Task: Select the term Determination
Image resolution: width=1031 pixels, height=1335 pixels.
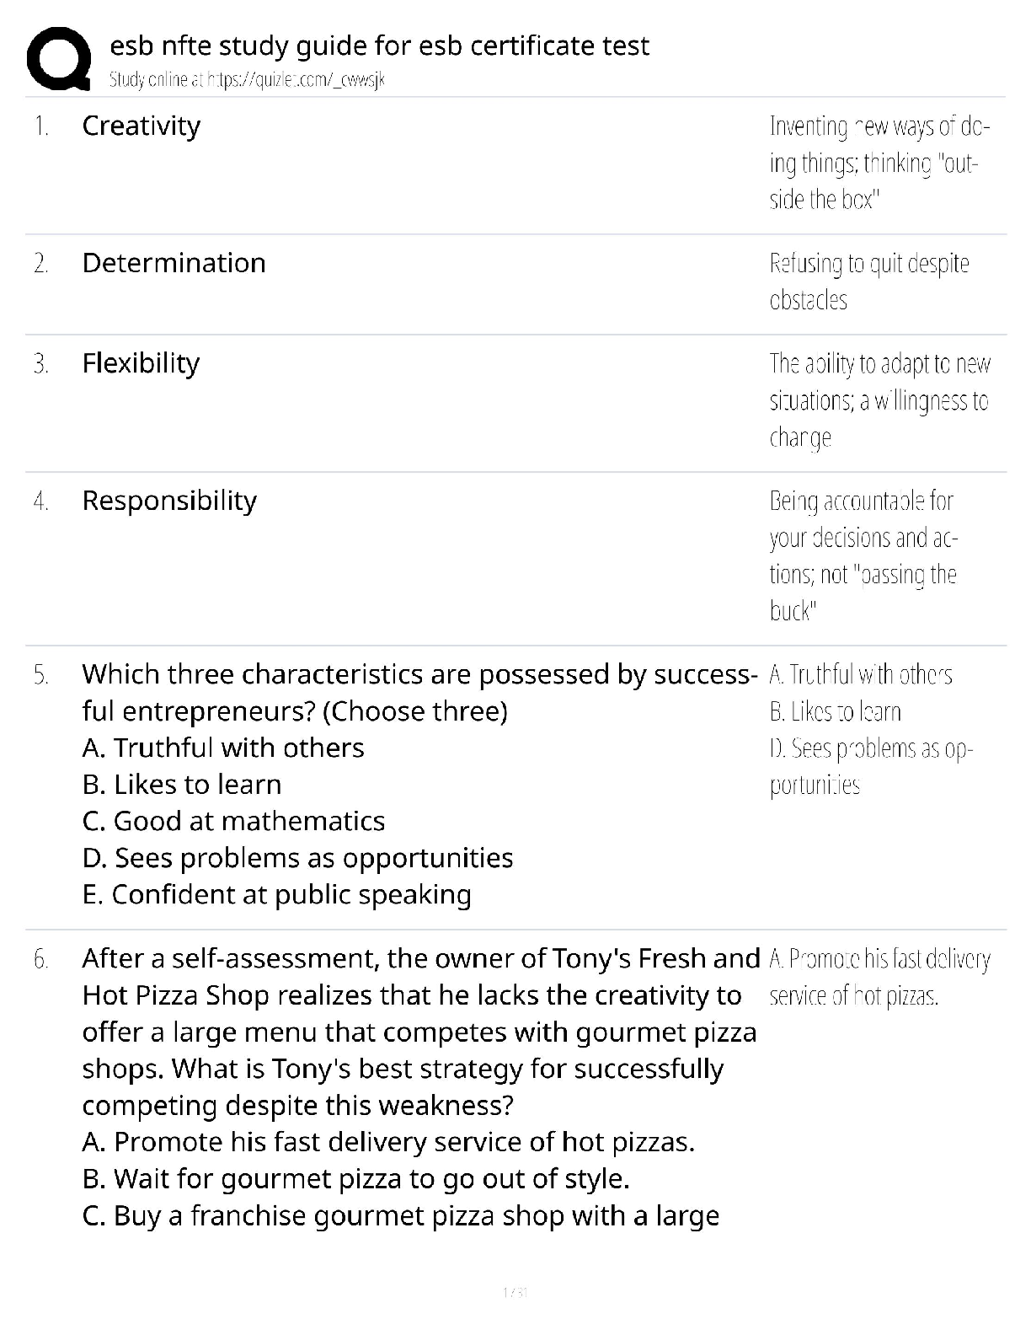Action: point(174,263)
